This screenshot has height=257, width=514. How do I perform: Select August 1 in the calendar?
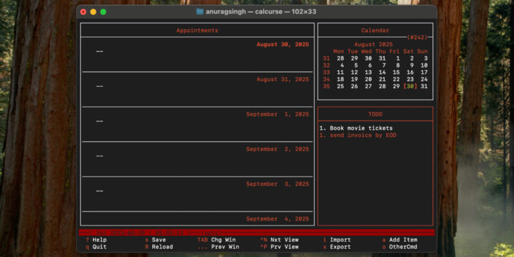pyautogui.click(x=398, y=58)
